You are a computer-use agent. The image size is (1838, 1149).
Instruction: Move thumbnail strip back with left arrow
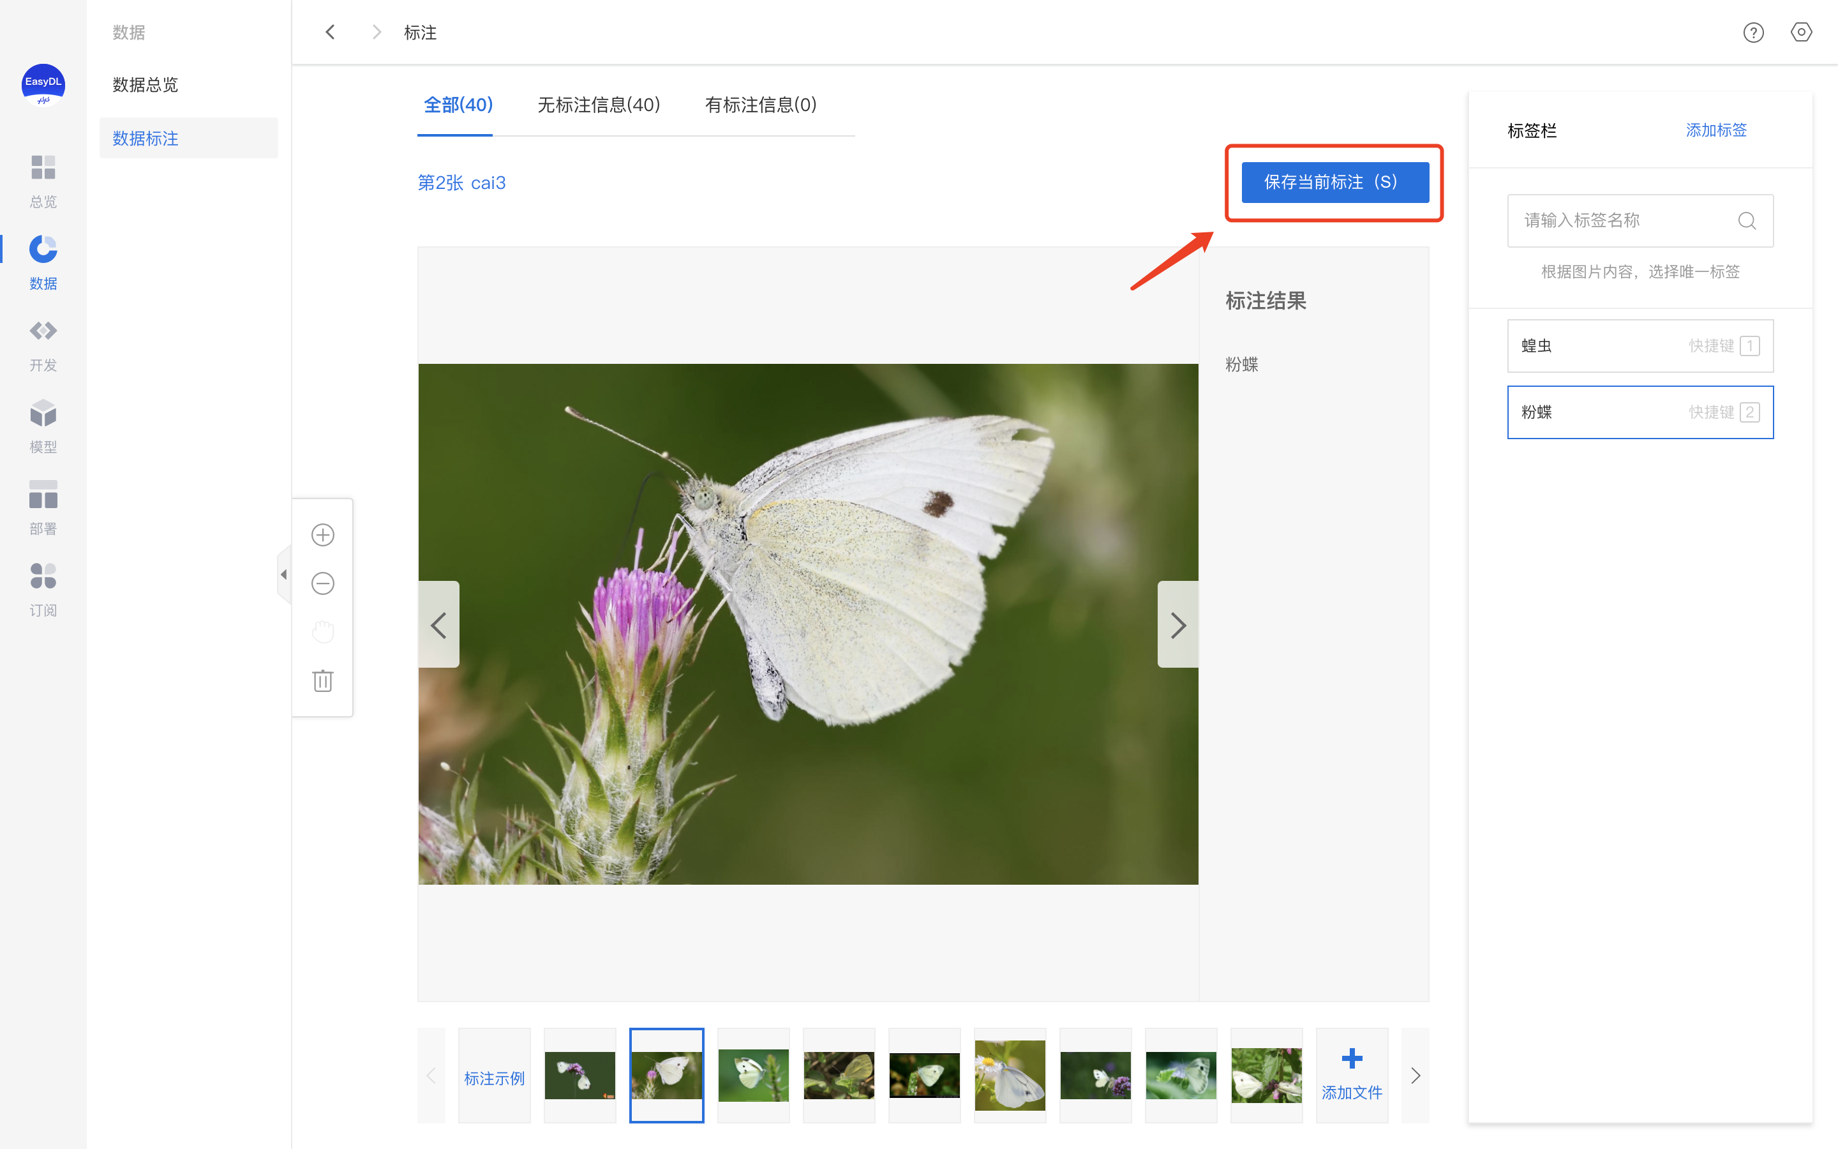pyautogui.click(x=431, y=1076)
